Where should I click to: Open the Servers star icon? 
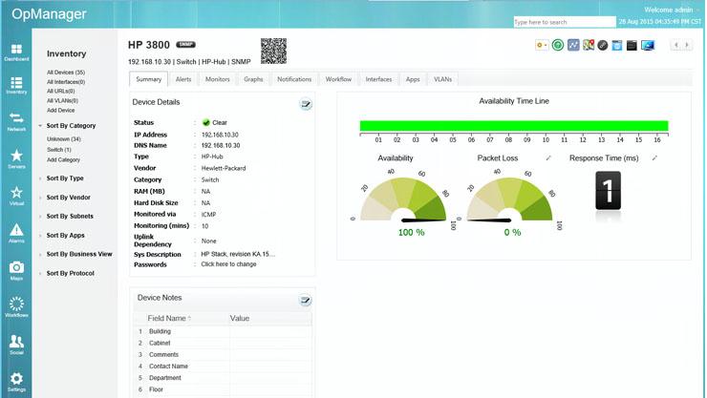16,158
